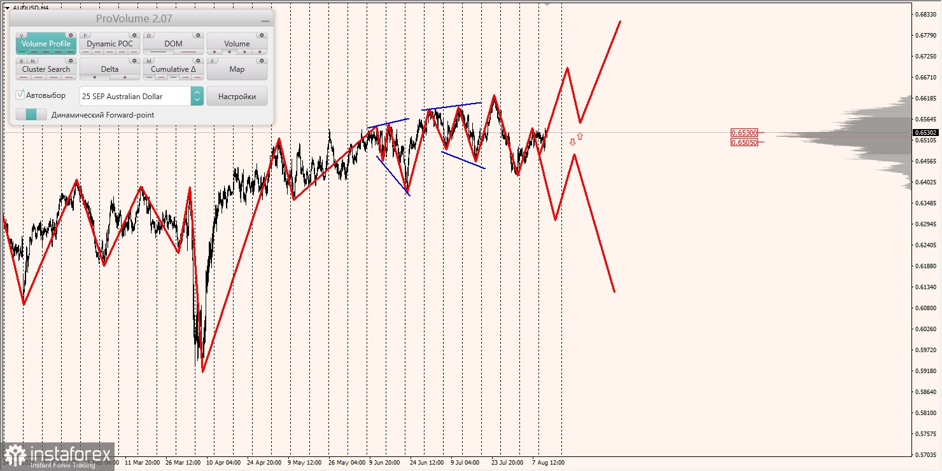942x471 pixels.
Task: Open Delta gear settings
Action: [x=134, y=60]
